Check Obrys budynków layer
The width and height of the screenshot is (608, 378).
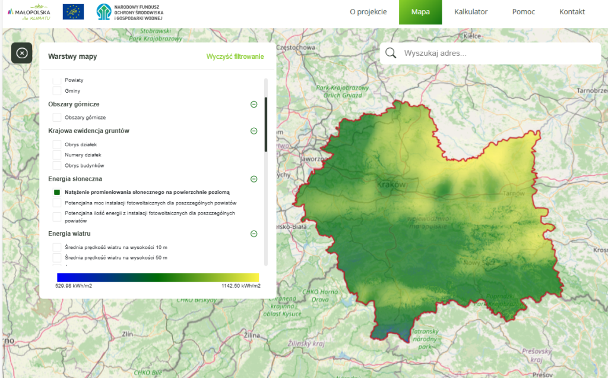(56, 165)
